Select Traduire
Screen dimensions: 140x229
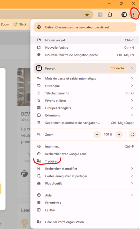point(85,161)
